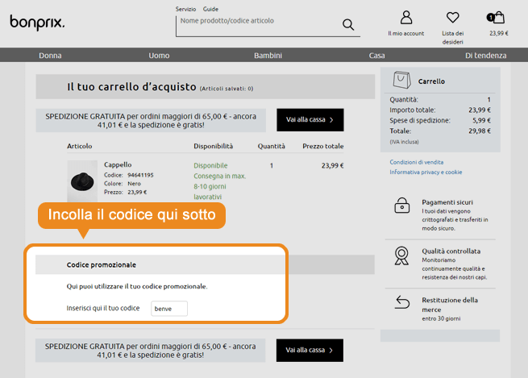
Task: Open Informativa privacy e cookie link
Action: click(426, 172)
